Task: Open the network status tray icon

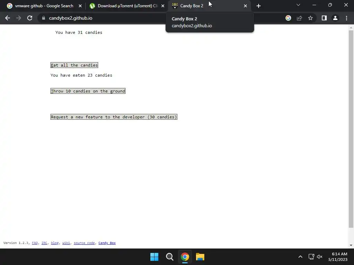Action: [x=311, y=257]
